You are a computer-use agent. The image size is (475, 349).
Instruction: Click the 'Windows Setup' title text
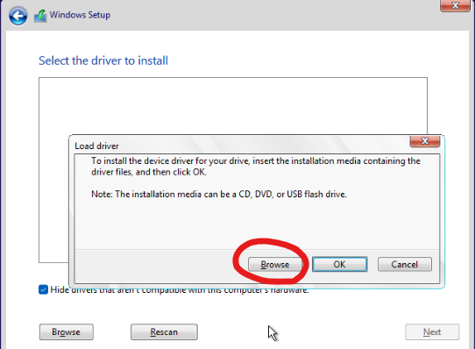click(x=80, y=15)
